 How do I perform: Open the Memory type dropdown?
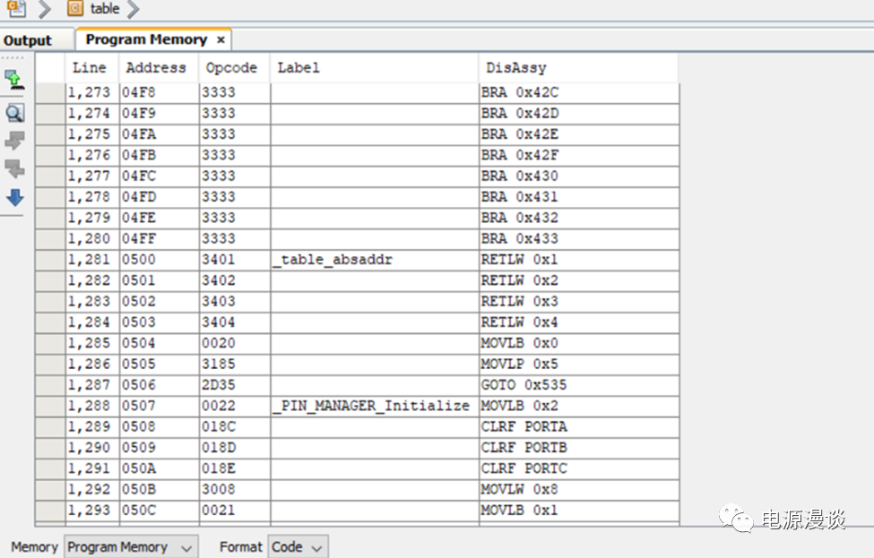(x=131, y=547)
